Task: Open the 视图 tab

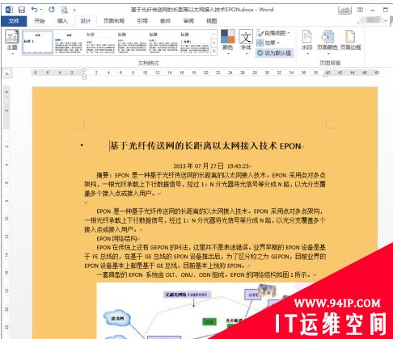Action: 212,21
